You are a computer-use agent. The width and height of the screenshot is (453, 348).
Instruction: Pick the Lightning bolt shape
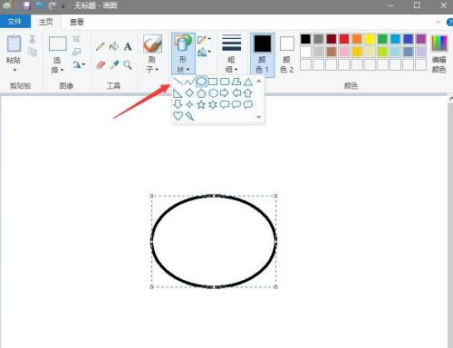point(189,116)
